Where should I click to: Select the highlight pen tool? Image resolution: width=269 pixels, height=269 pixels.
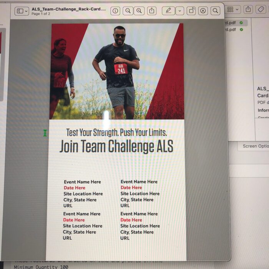click(168, 11)
